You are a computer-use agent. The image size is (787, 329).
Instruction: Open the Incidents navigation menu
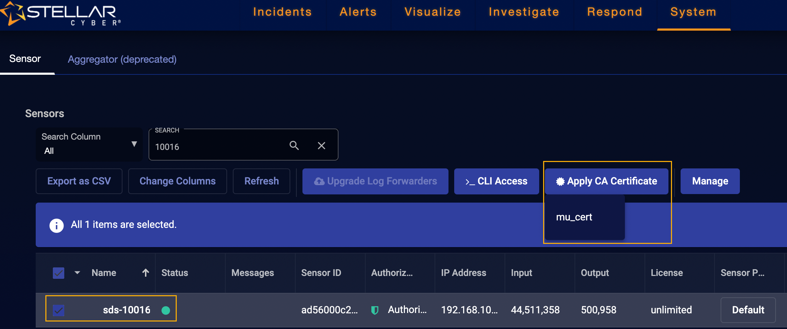tap(282, 12)
